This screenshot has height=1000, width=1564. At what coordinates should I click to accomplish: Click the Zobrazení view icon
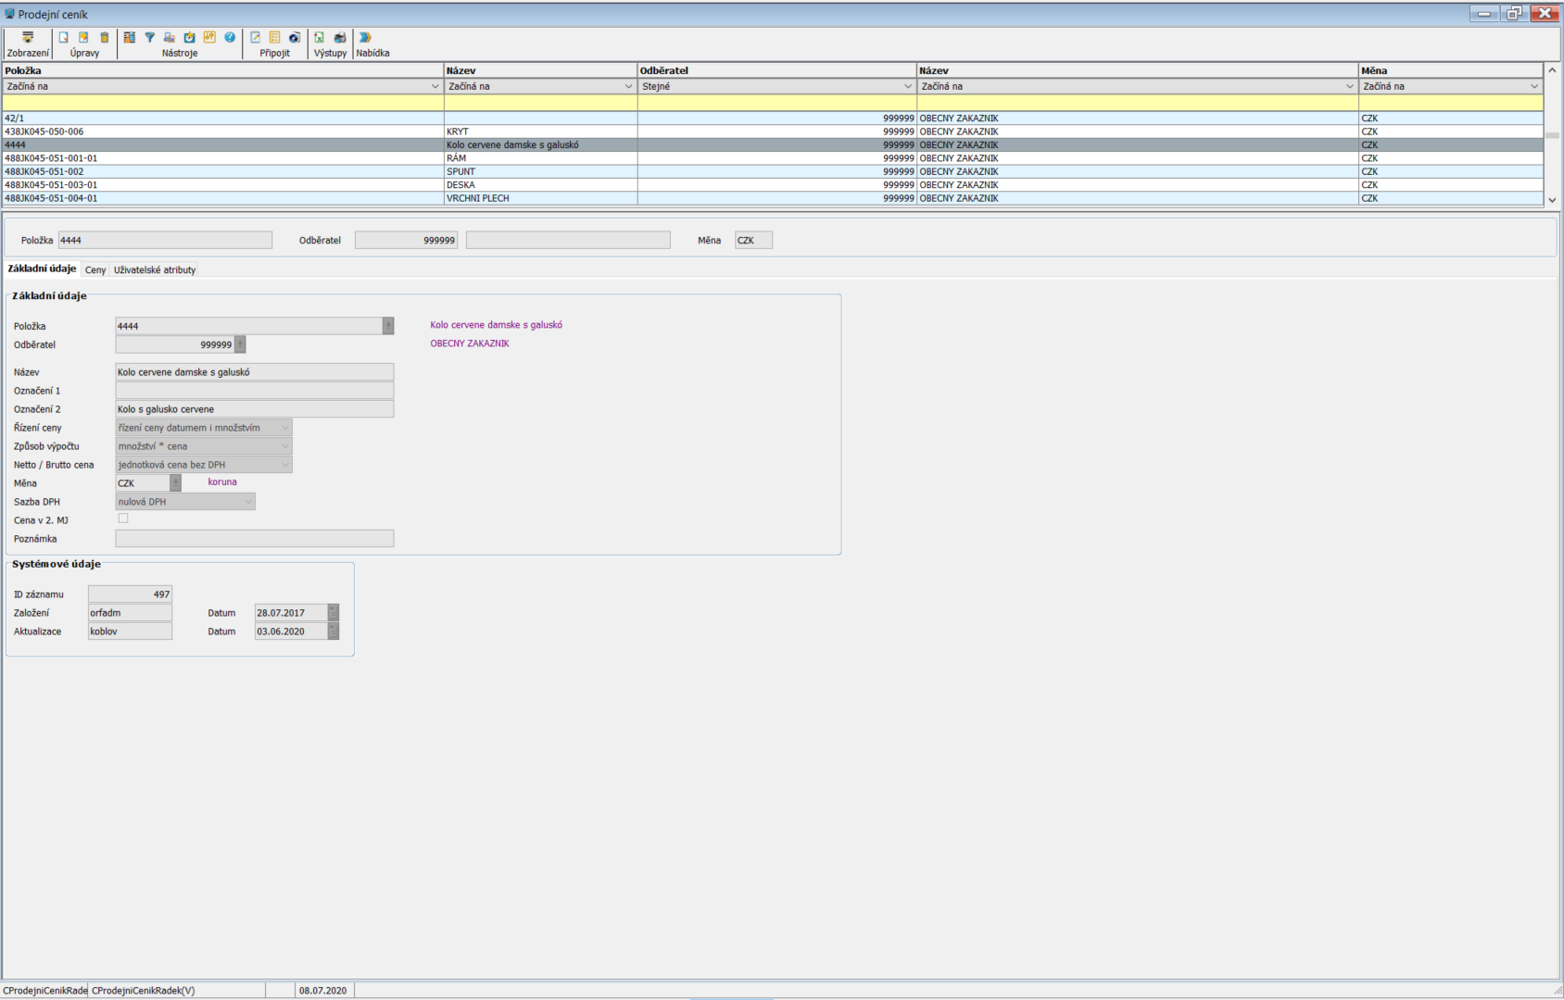28,38
